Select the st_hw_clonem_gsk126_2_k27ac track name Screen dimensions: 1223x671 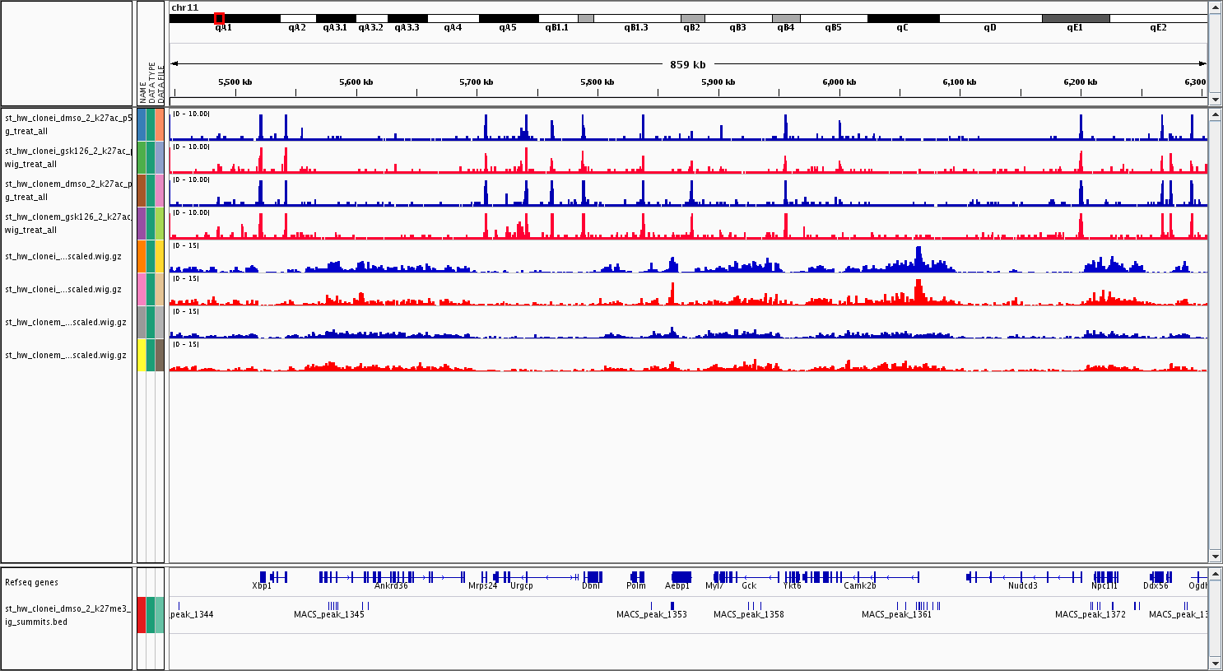pos(67,223)
